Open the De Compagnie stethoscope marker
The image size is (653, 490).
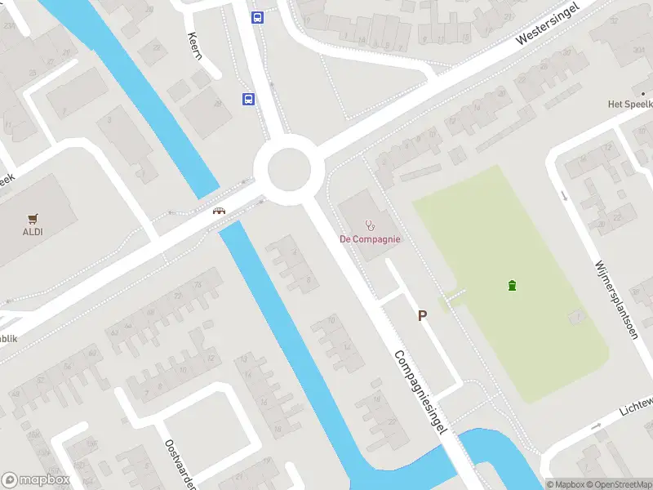tap(370, 225)
